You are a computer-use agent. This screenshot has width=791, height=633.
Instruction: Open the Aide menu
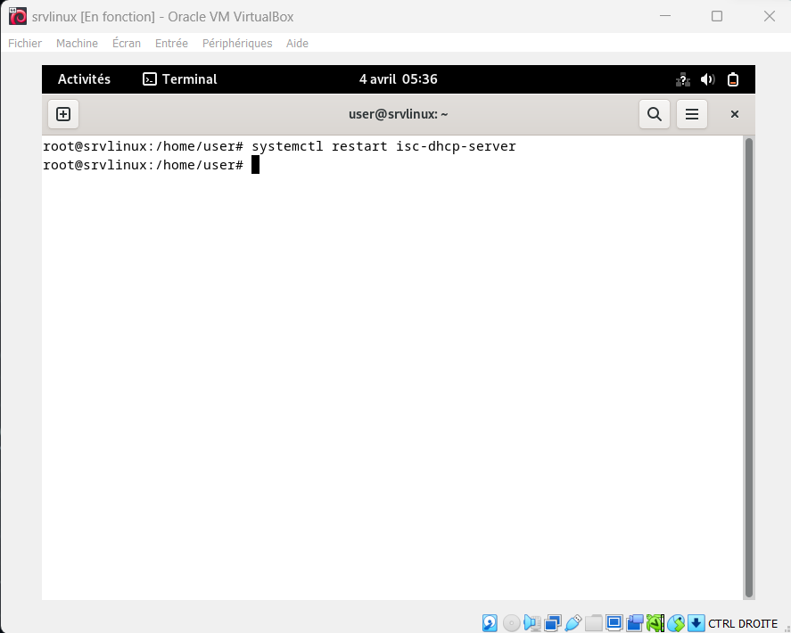pyautogui.click(x=297, y=43)
